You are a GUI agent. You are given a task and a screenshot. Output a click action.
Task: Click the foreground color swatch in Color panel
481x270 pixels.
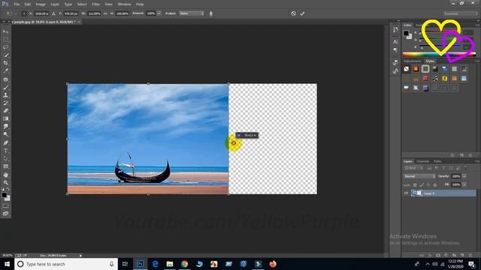406,33
